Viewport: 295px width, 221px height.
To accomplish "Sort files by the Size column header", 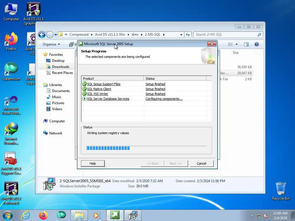I will coord(236,53).
